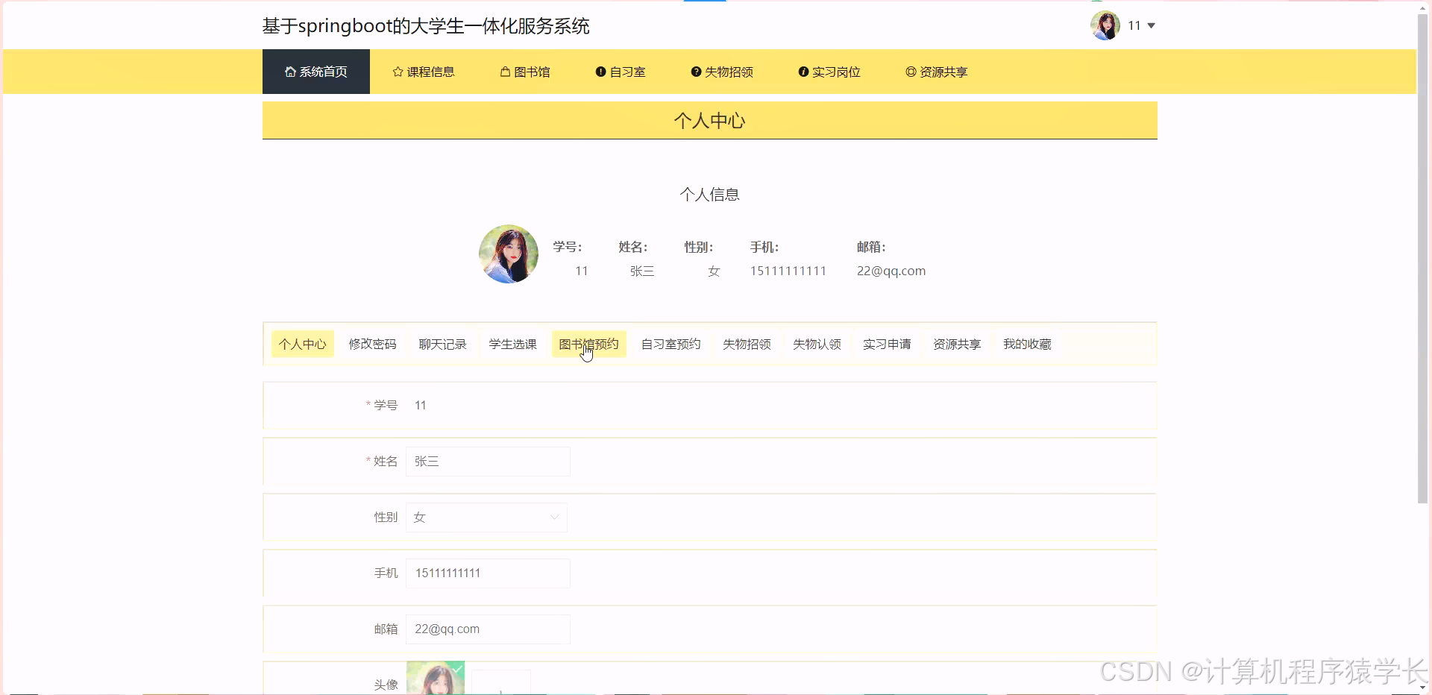The image size is (1432, 695).
Task: Click the info icon beside 实习岗位
Action: (x=803, y=72)
